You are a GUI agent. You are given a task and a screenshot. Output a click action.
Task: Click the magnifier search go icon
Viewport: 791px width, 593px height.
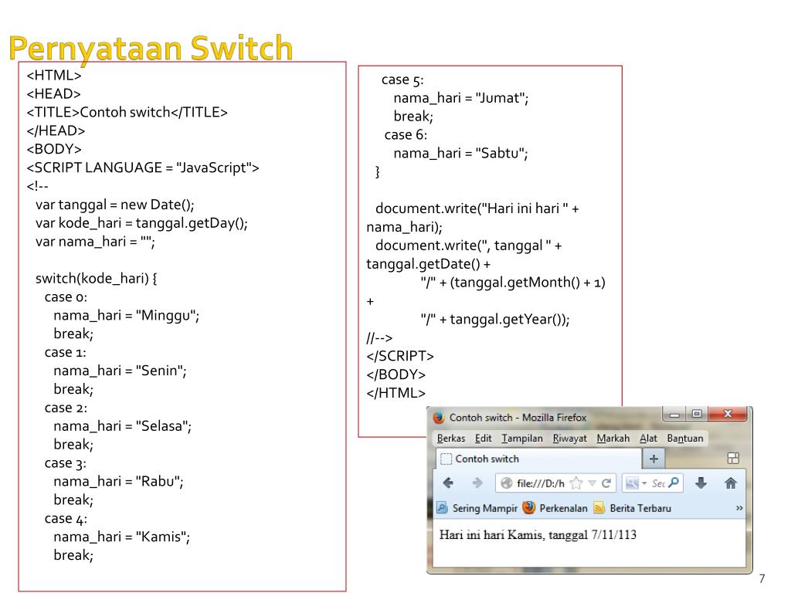pos(674,483)
